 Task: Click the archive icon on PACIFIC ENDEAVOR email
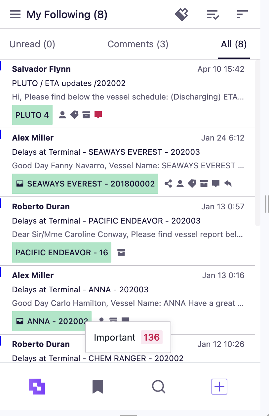point(121,252)
